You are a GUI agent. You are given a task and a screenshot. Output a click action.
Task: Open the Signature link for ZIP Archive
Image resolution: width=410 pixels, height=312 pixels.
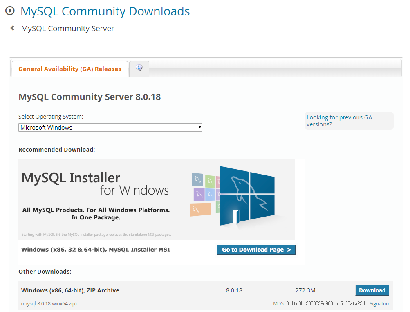(x=380, y=304)
